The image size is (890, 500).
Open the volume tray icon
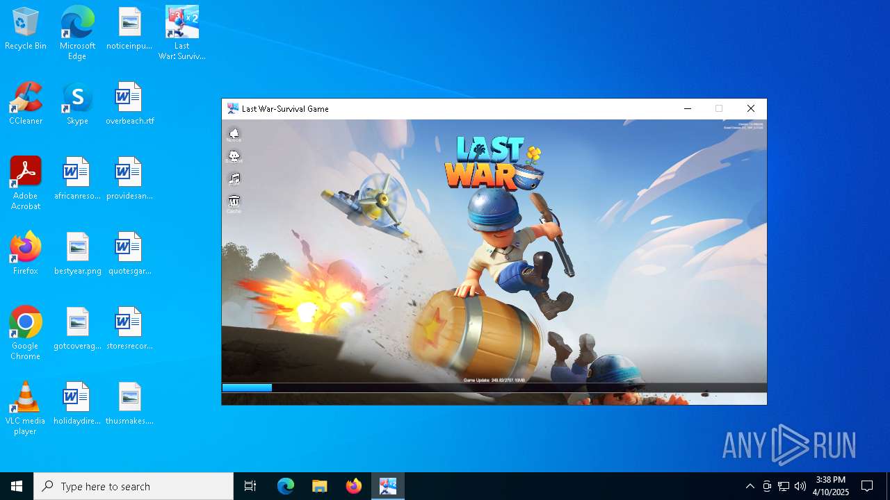pyautogui.click(x=800, y=486)
